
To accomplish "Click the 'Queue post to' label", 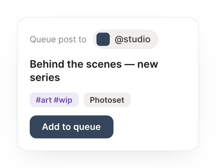I will 58,40.
